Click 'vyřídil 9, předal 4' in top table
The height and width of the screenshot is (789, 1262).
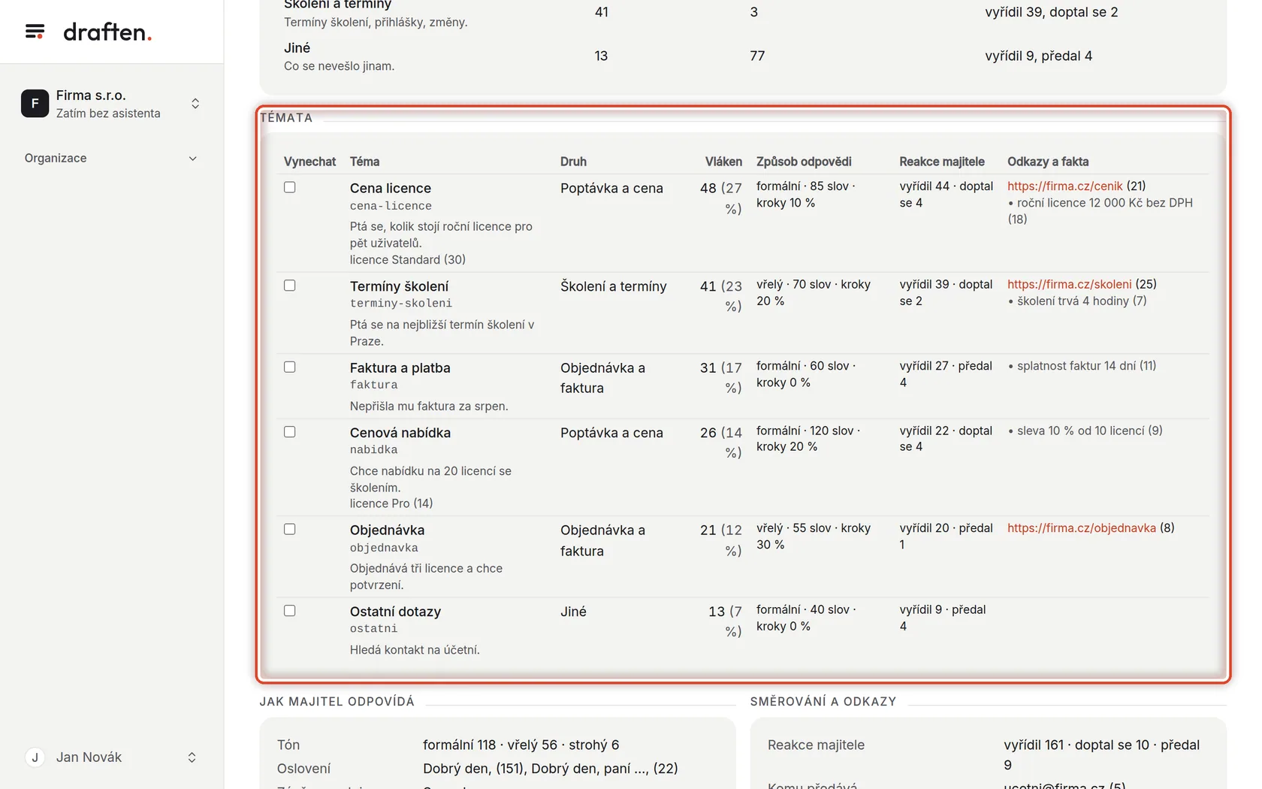(1039, 56)
